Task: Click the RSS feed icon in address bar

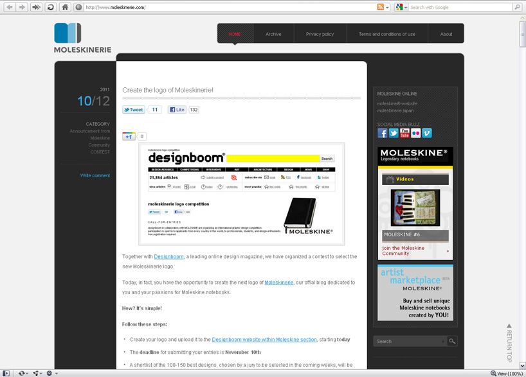Action: [380, 7]
